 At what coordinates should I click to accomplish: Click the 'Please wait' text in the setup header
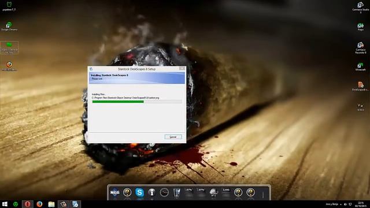coord(97,79)
